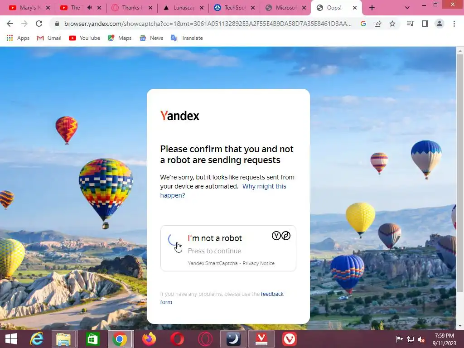Launch Opera (red) from taskbar

(177, 339)
